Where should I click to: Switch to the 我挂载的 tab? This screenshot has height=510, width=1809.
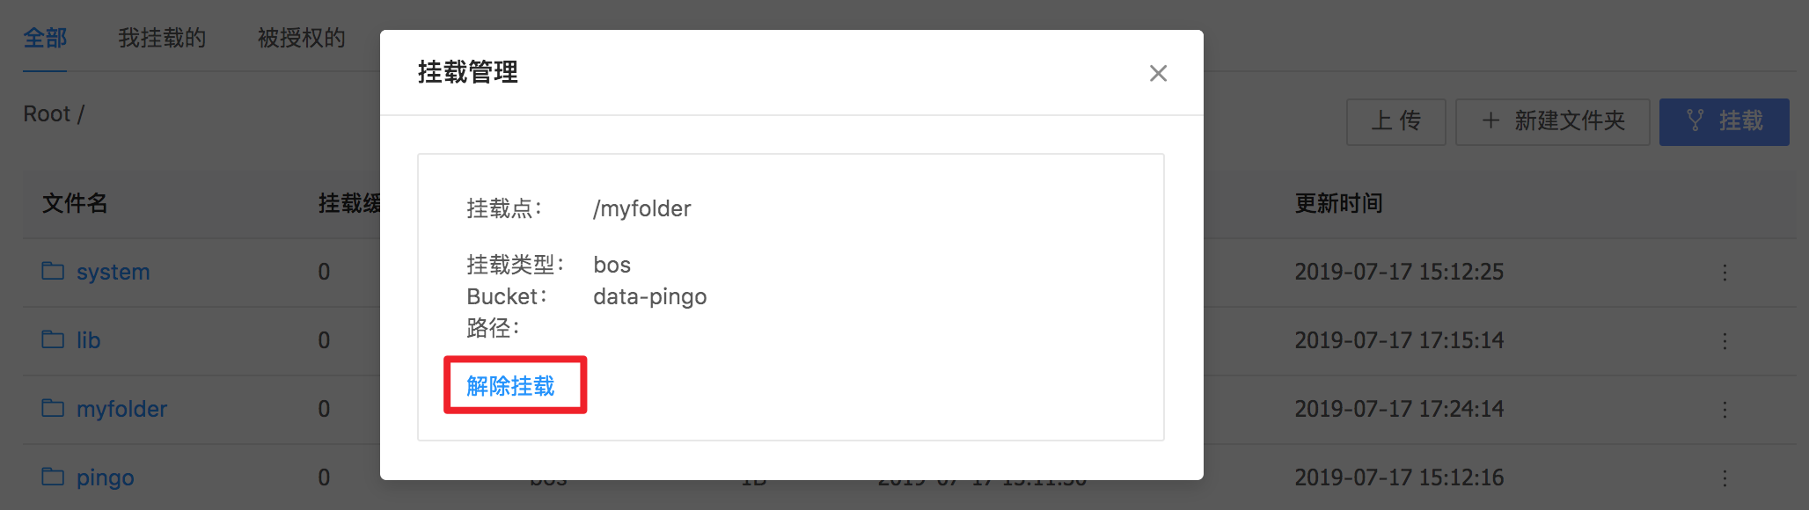click(x=162, y=38)
